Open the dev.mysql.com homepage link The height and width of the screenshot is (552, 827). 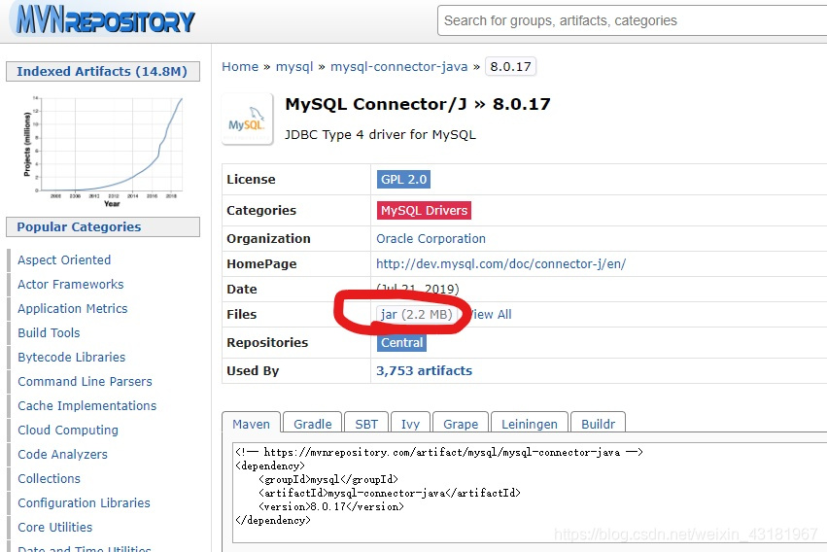500,263
